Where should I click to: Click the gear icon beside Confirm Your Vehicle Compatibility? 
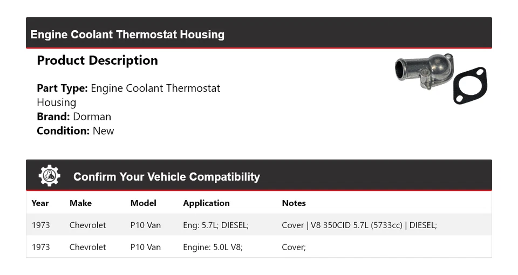[49, 176]
